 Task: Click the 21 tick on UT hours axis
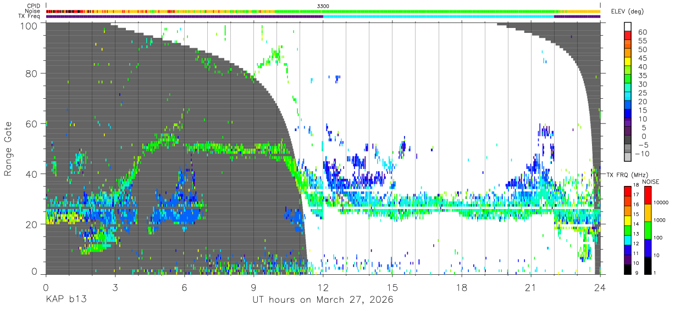click(531, 287)
